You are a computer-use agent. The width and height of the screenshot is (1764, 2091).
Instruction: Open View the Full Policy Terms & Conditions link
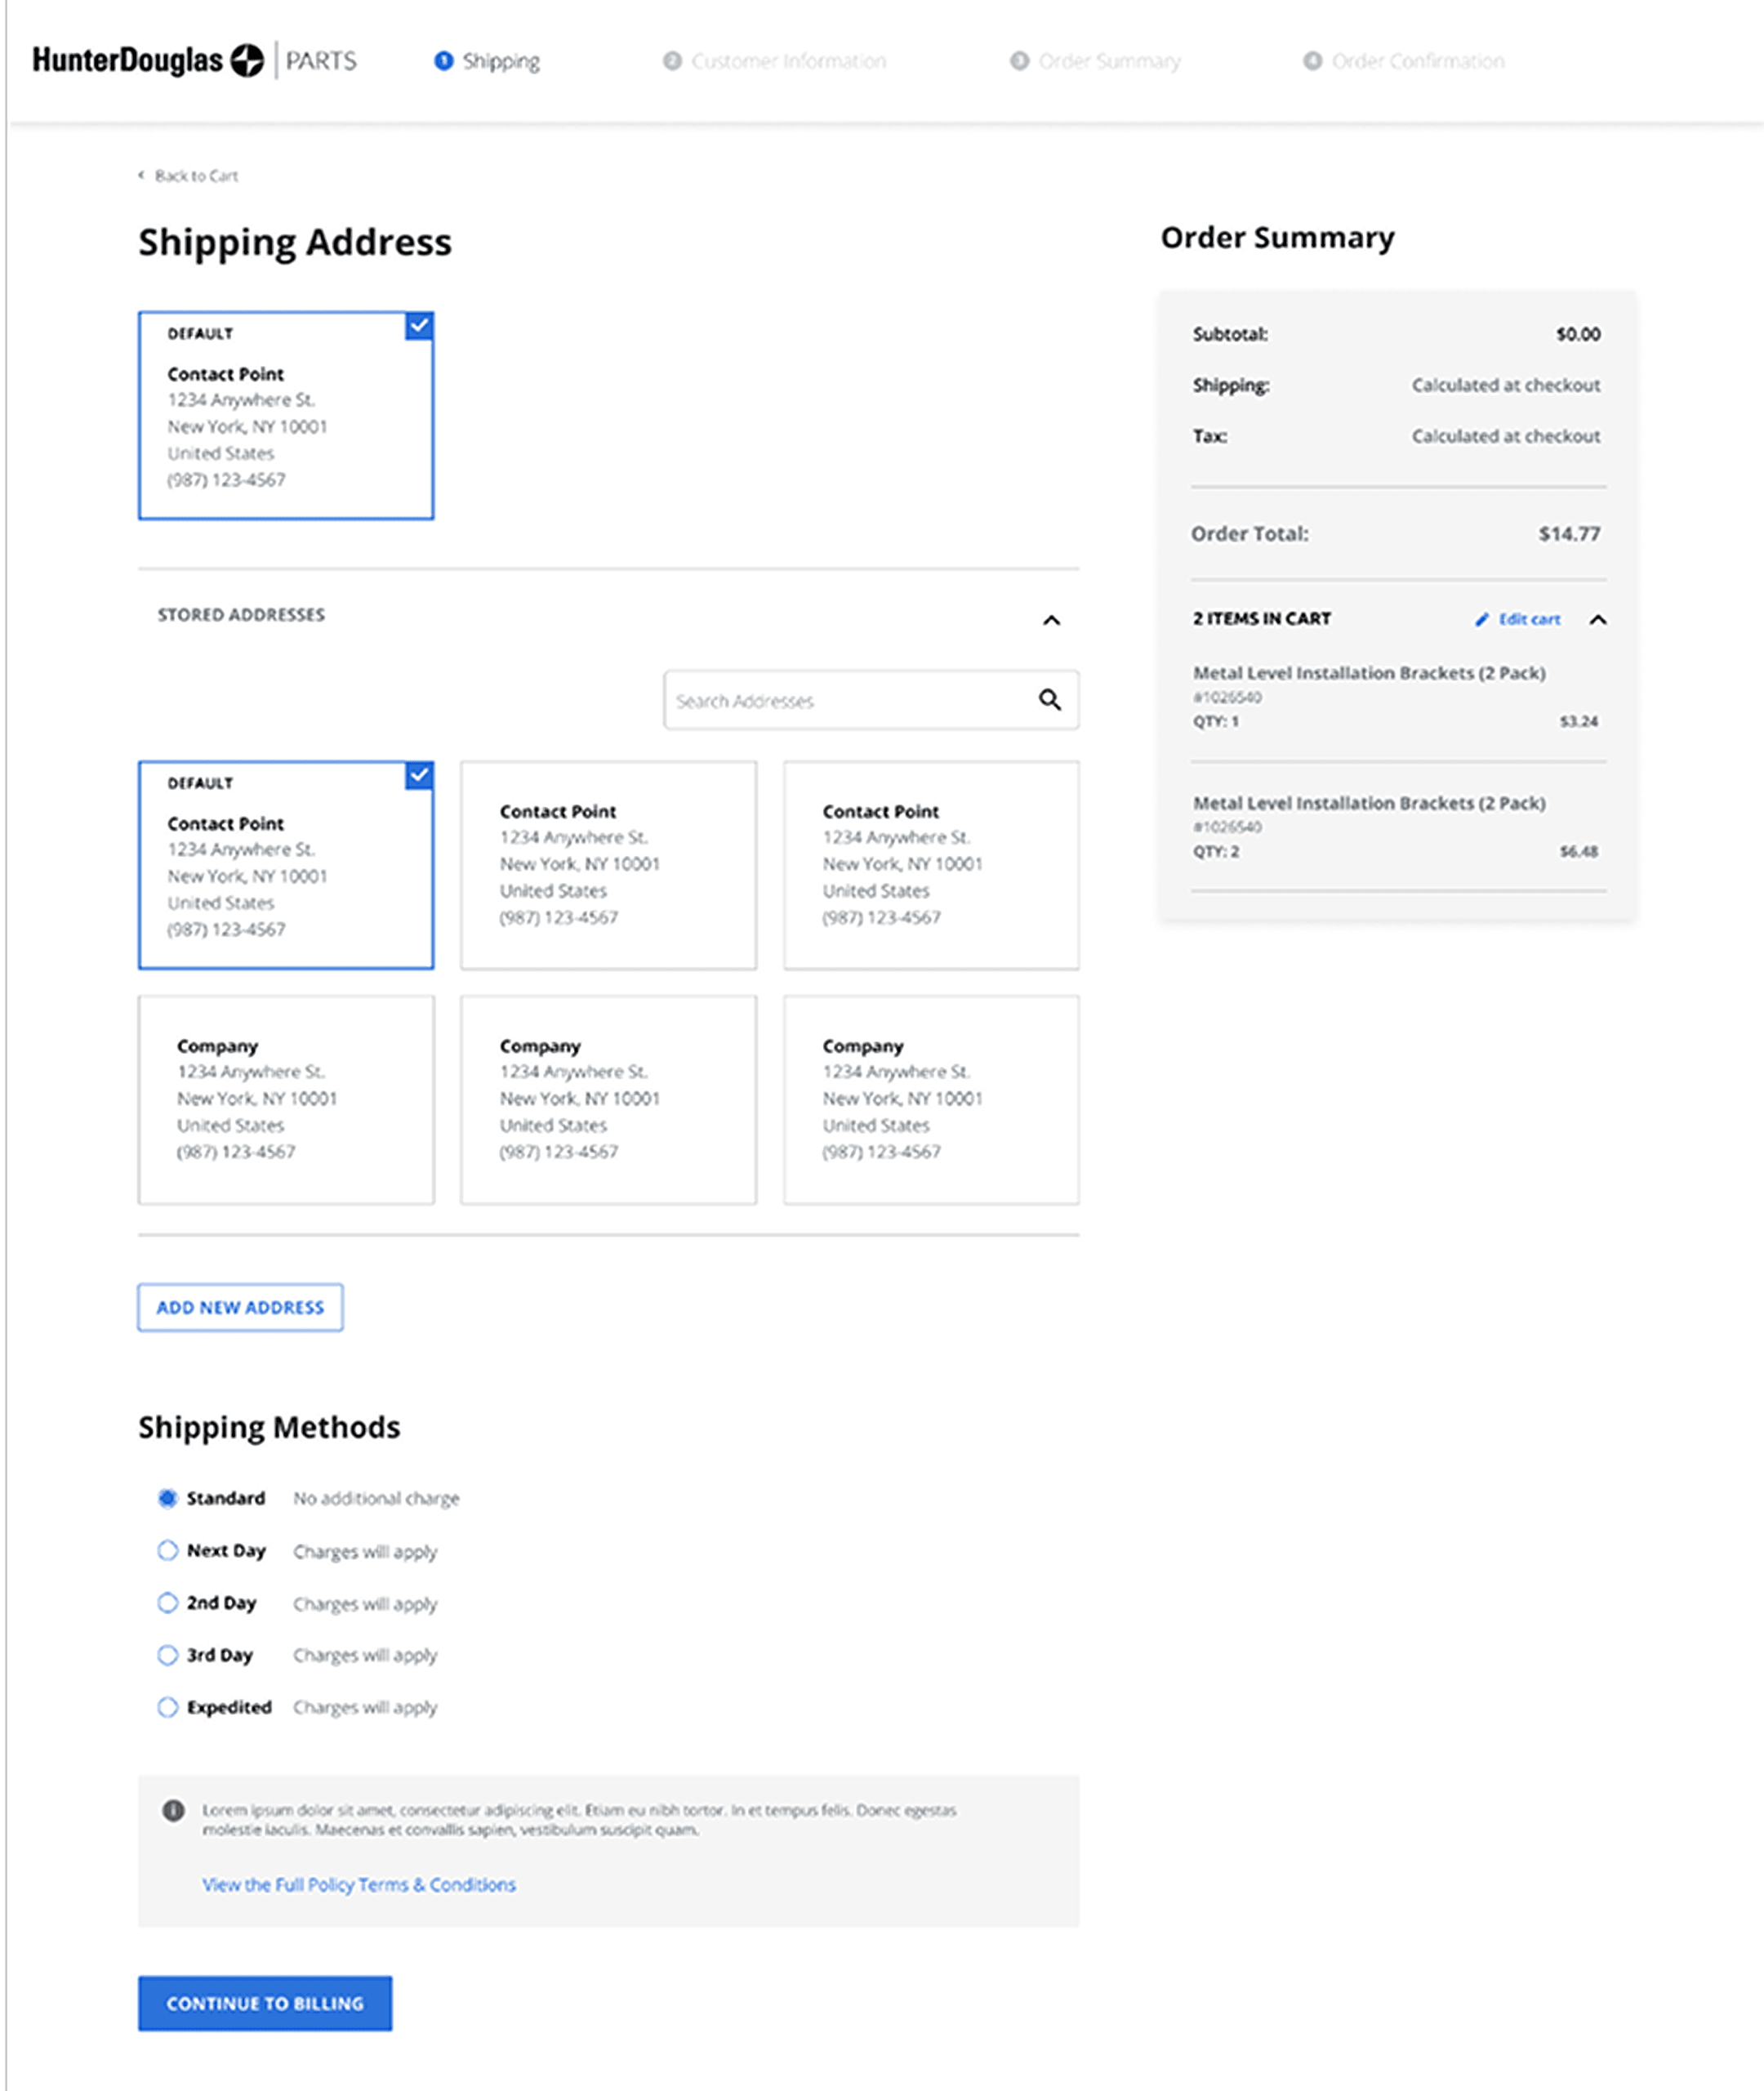[x=359, y=1884]
